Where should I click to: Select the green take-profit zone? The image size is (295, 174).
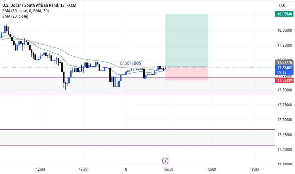[187, 40]
